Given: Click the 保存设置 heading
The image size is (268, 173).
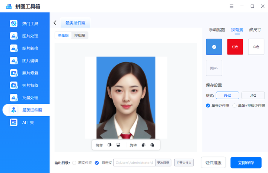Looking at the screenshot, I should click(x=214, y=85).
